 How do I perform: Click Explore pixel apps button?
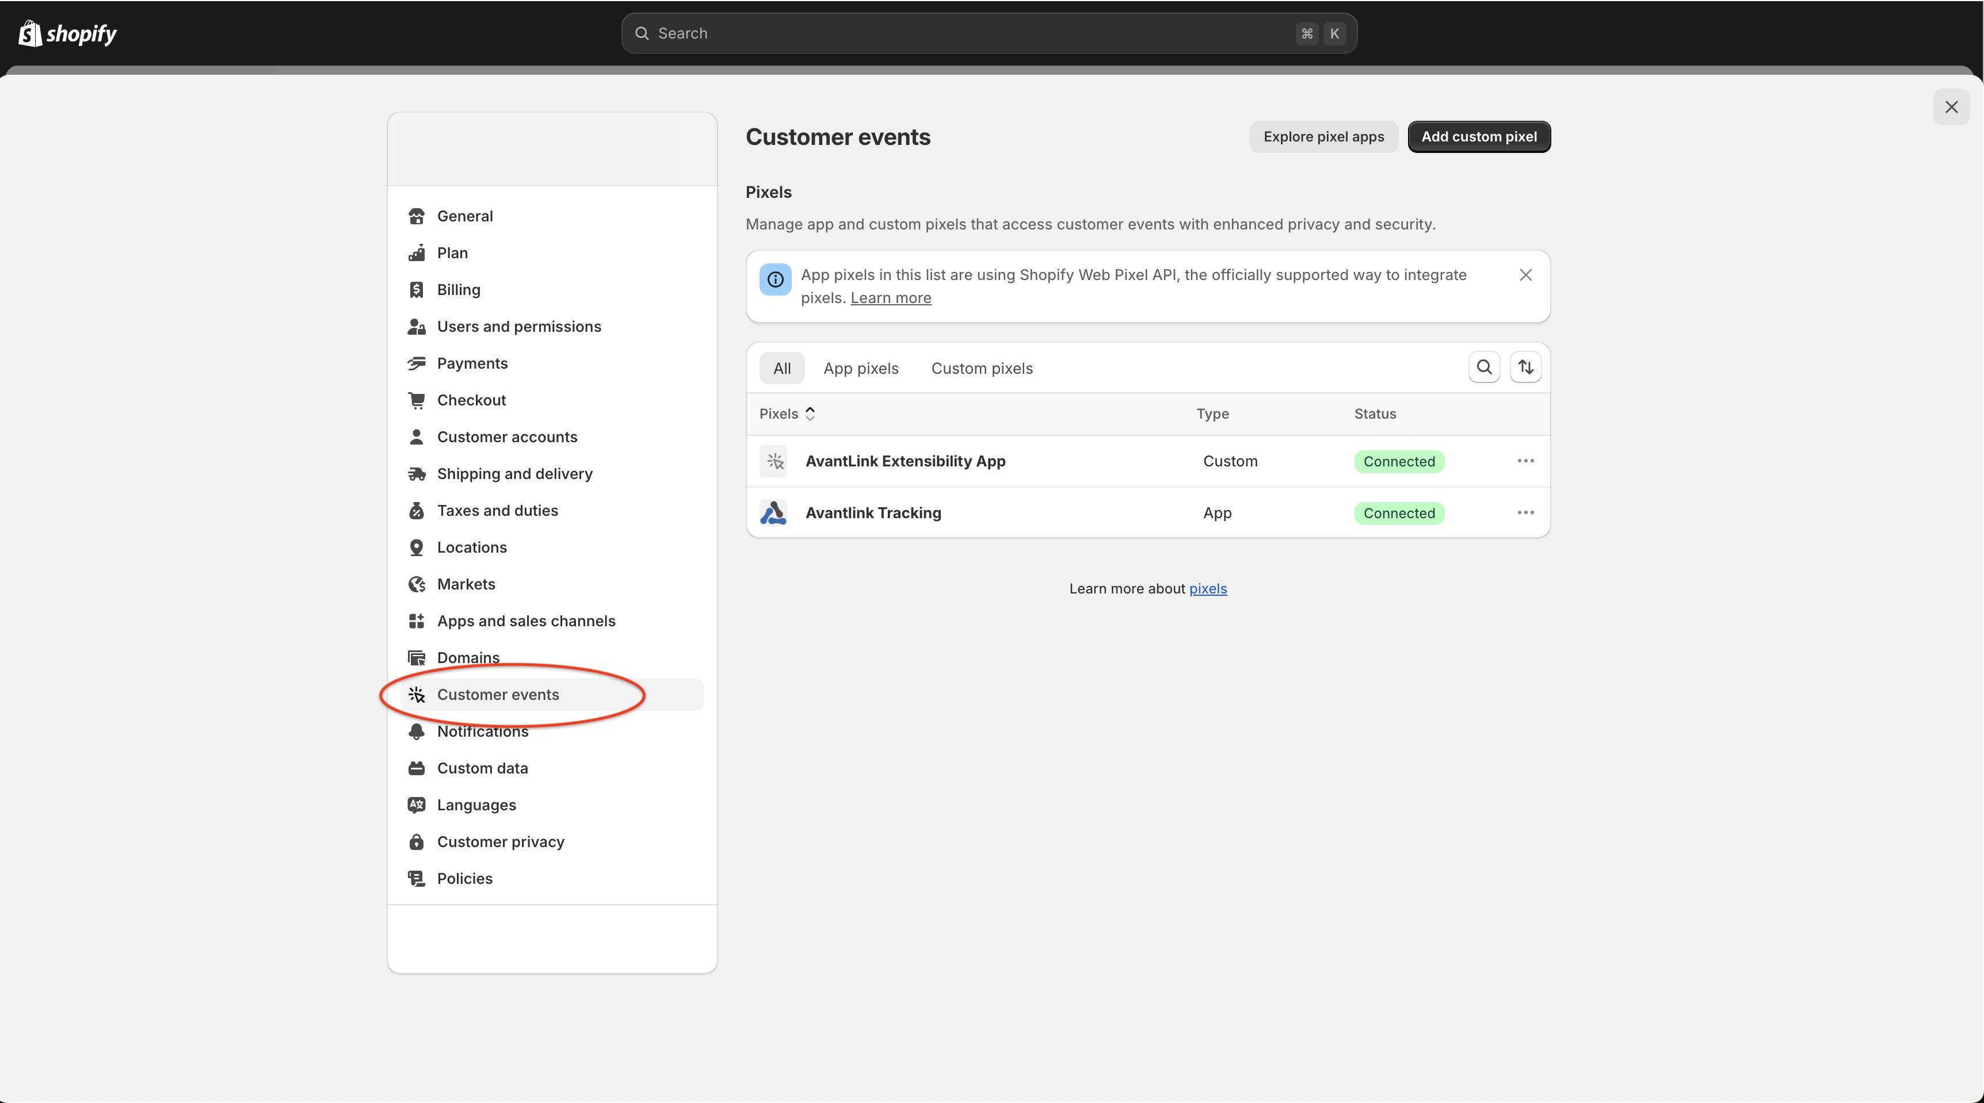click(x=1323, y=137)
